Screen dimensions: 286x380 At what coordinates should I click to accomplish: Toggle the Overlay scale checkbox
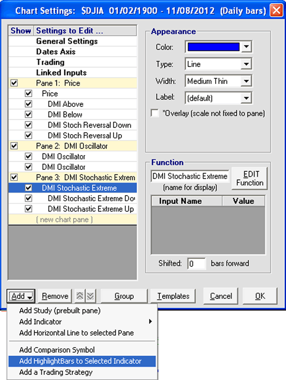click(x=154, y=113)
